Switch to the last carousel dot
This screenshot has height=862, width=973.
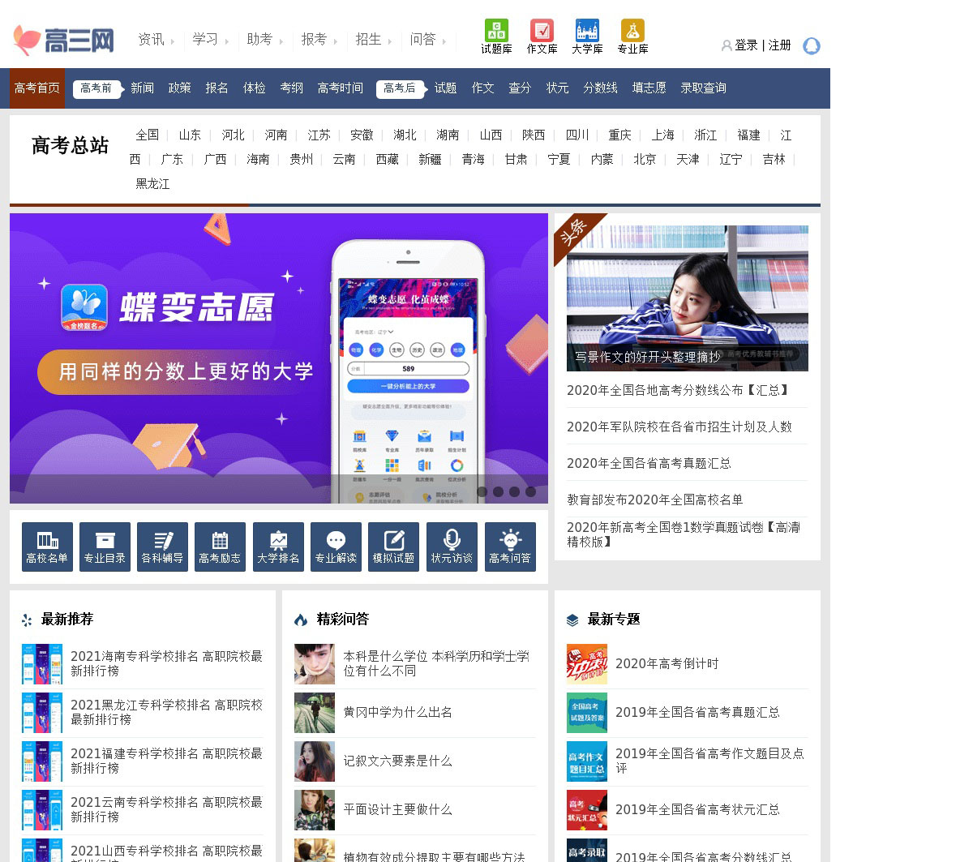[x=530, y=491]
